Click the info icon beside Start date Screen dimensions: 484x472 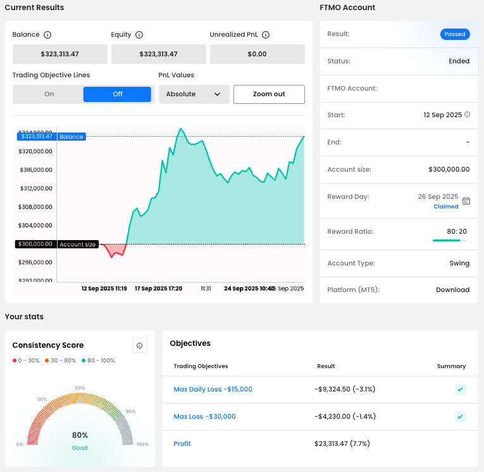pyautogui.click(x=468, y=115)
